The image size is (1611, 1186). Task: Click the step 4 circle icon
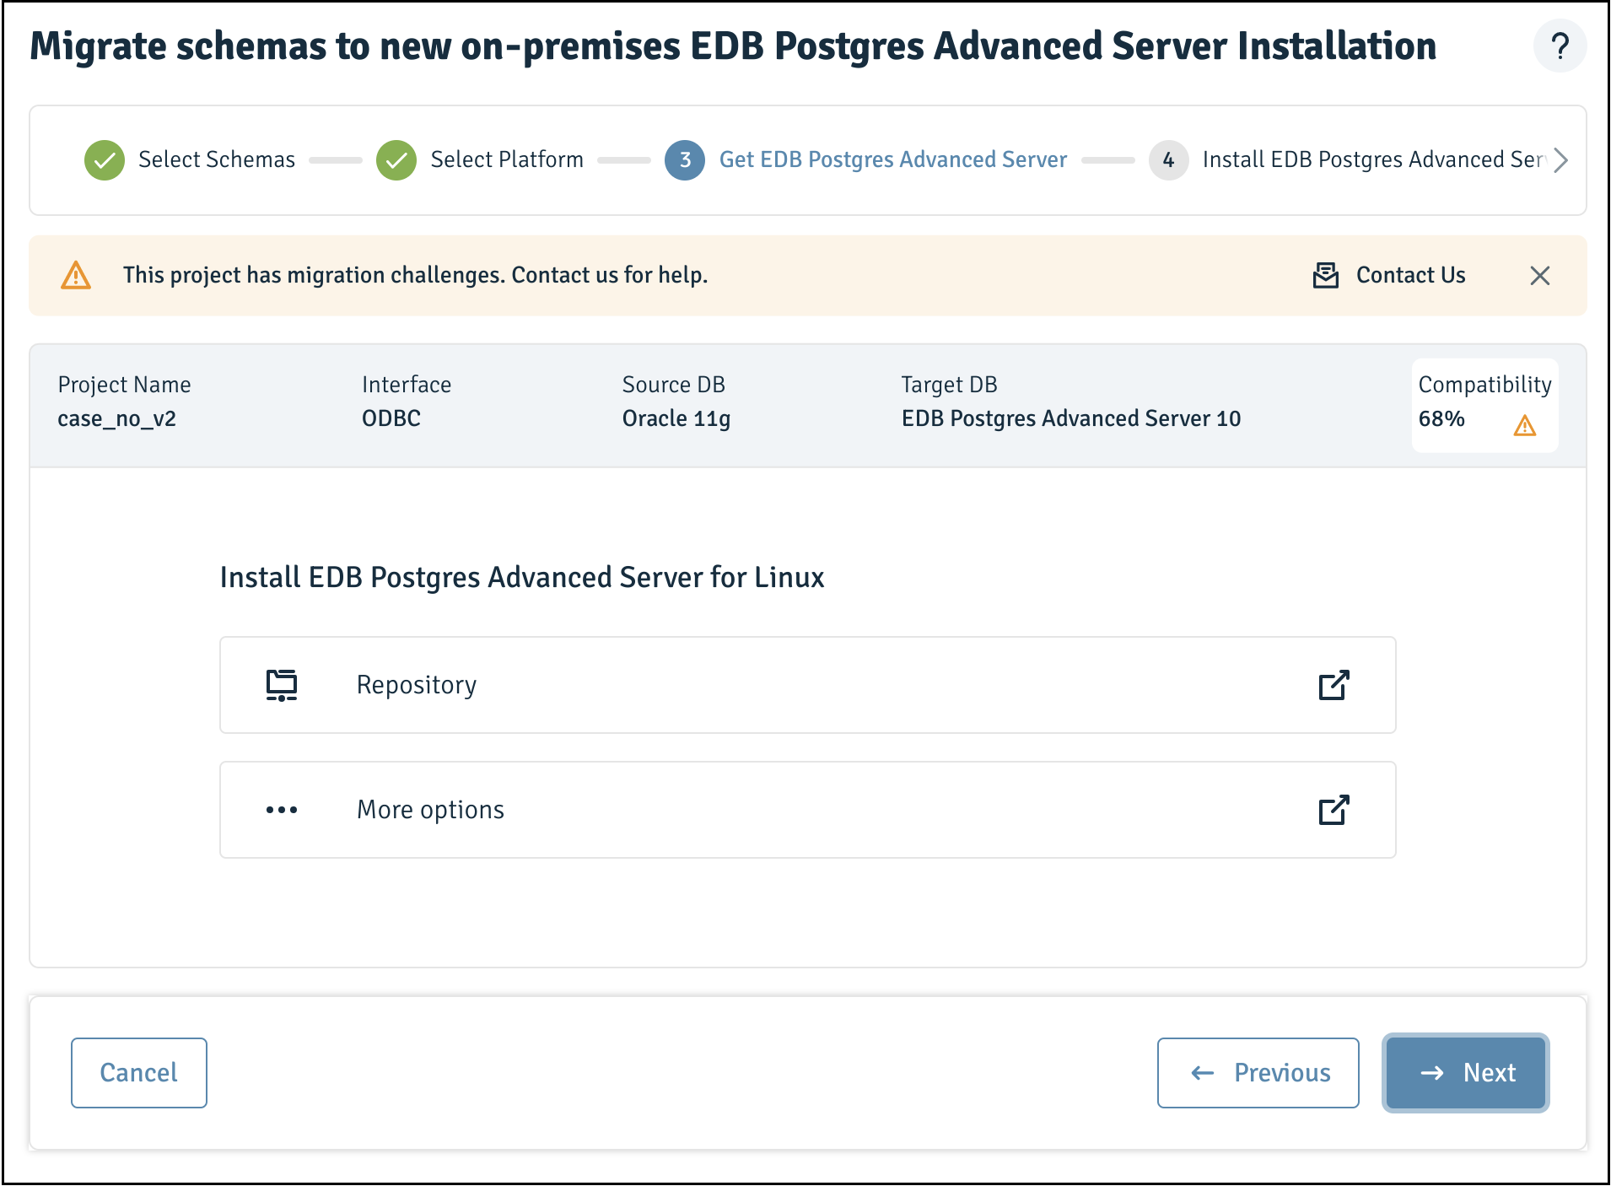pyautogui.click(x=1168, y=160)
